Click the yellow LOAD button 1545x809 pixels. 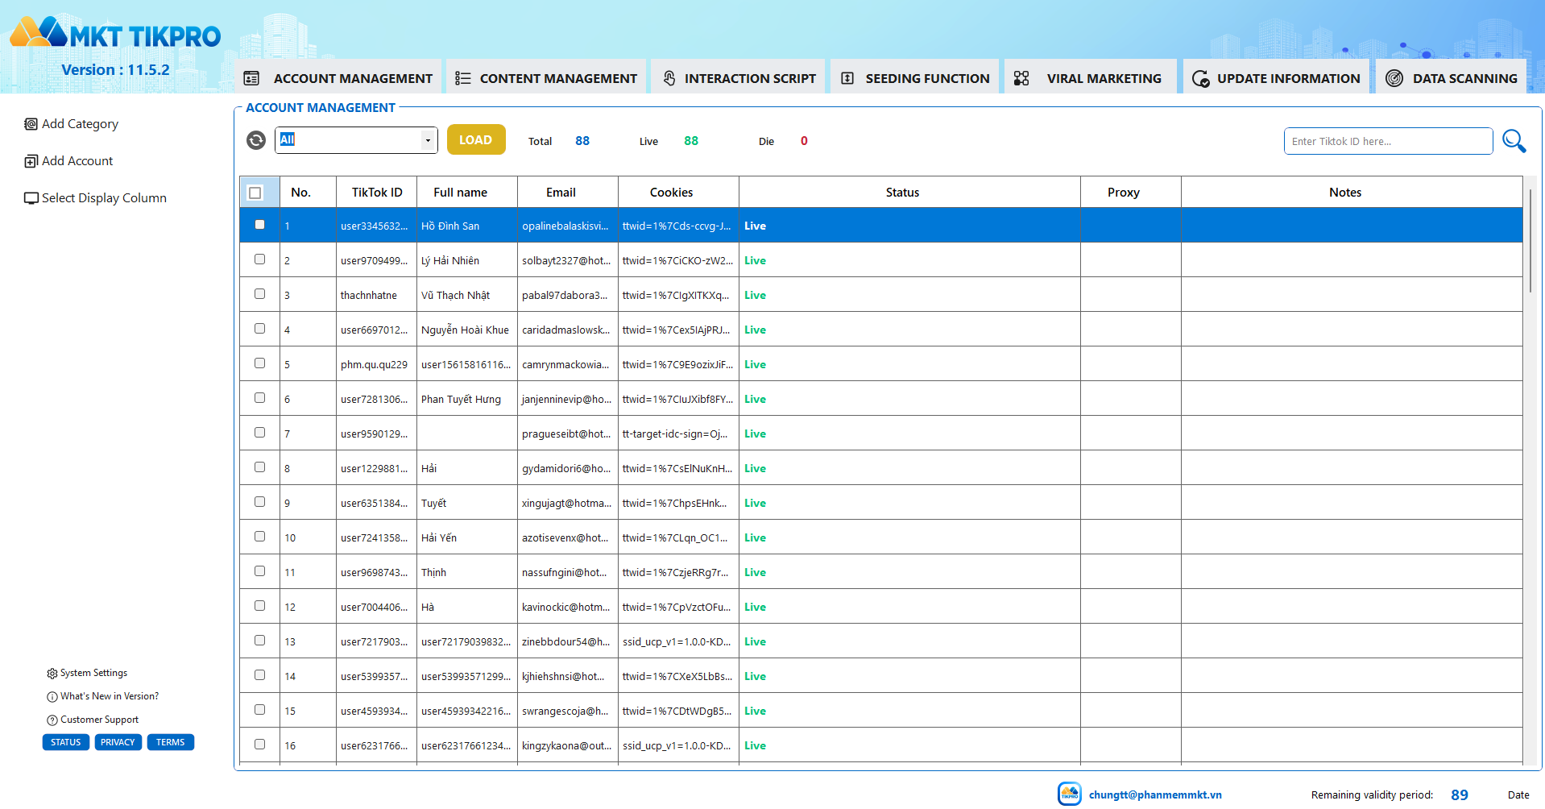(476, 139)
